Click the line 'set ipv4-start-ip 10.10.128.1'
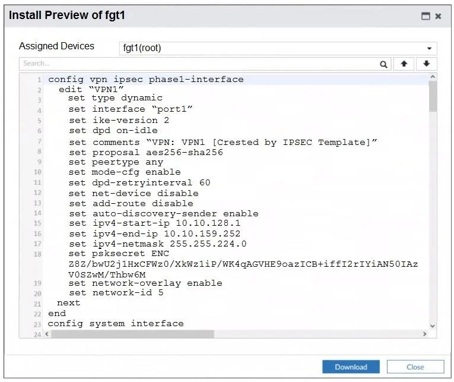Viewport: 454px width, 382px height. [x=155, y=223]
